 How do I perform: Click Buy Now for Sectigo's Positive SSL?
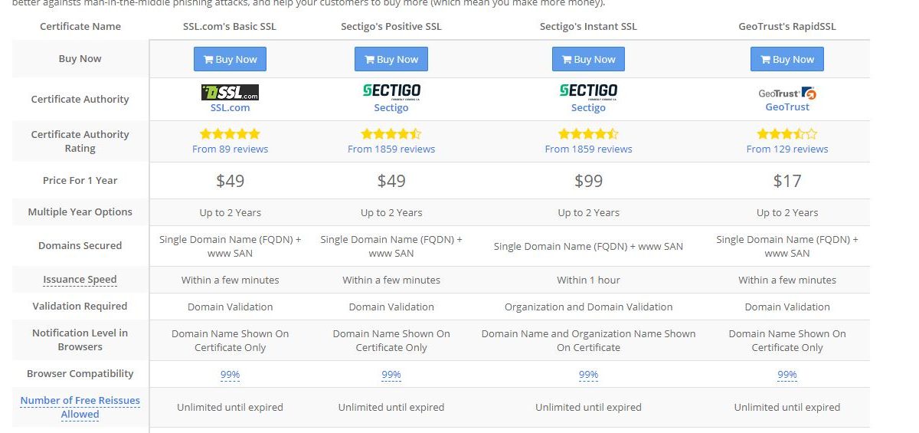(391, 59)
